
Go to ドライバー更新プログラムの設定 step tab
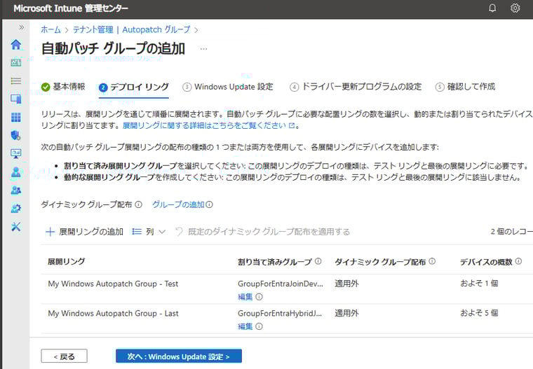[x=356, y=87]
